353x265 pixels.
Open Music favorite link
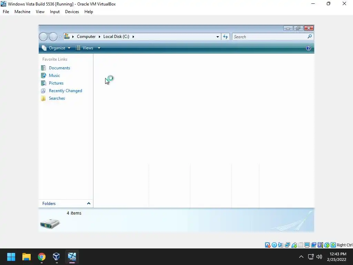tap(54, 76)
